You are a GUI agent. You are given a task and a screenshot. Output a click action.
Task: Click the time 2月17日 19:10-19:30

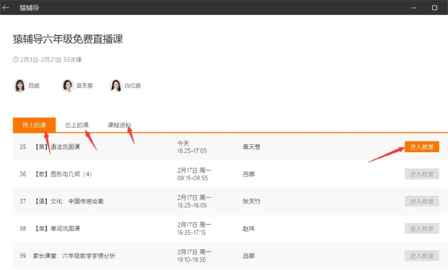tap(194, 256)
